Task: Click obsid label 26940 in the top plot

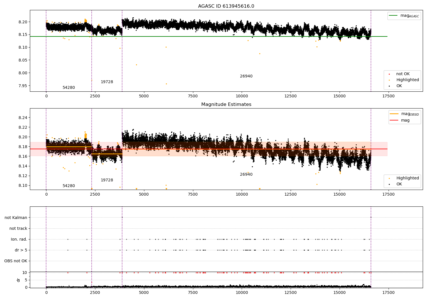Action: tap(246, 76)
